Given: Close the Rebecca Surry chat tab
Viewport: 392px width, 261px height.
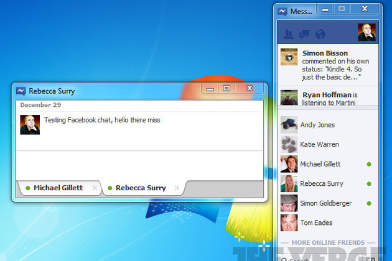Looking at the screenshot, I should click(177, 188).
